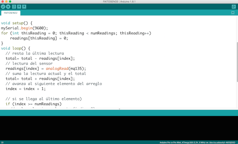Click the "mySerial.begin(9600);" line
This screenshot has height=144, width=238.
tap(25, 28)
